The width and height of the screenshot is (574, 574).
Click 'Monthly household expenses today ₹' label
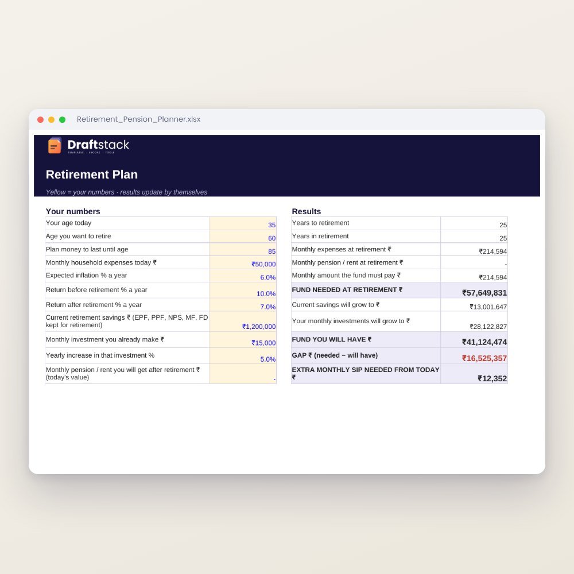101,262
